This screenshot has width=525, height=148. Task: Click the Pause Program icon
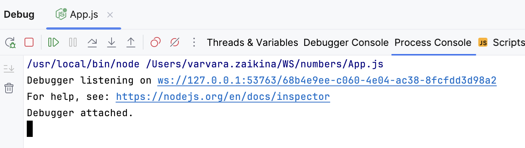(73, 43)
